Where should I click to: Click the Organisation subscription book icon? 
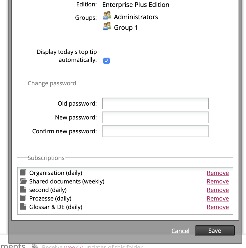tap(23, 173)
